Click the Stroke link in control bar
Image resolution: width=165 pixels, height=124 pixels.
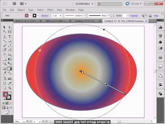[45, 15]
